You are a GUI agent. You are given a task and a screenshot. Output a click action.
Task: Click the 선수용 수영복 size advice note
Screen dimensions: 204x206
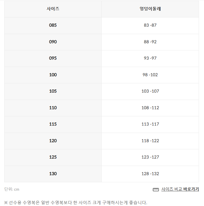coord(75,203)
